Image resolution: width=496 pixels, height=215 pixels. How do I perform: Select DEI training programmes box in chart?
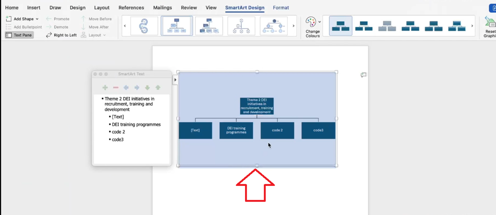coord(236,131)
